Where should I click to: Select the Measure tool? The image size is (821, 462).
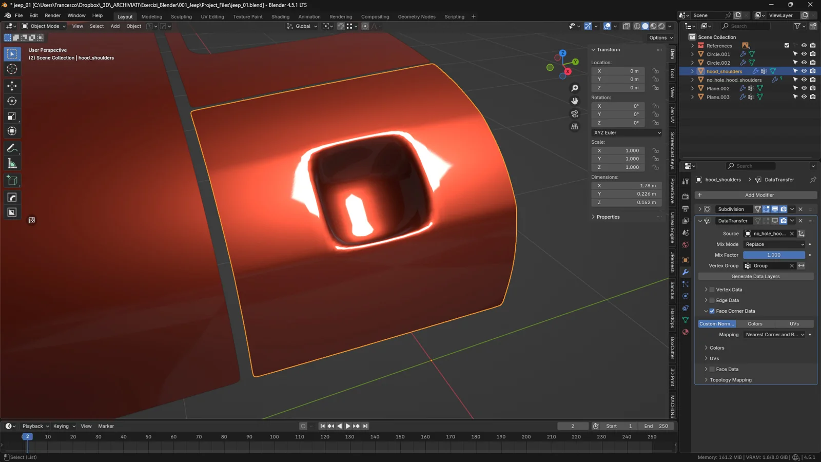click(x=12, y=164)
